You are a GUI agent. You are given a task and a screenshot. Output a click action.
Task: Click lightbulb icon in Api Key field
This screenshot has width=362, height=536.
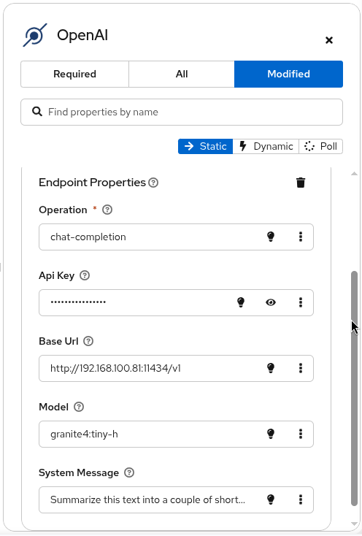point(241,302)
